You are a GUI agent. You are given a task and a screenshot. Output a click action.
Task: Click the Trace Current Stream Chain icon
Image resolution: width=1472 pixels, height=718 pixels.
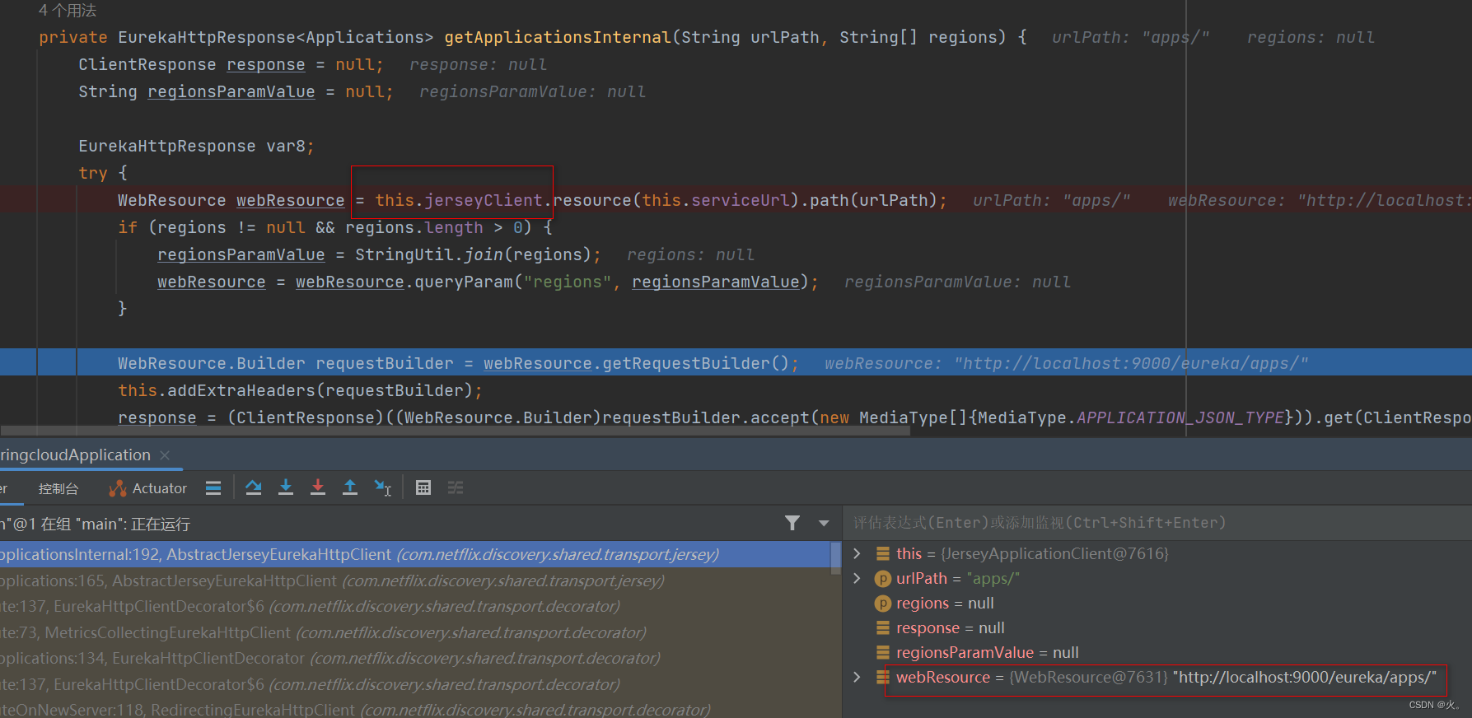pyautogui.click(x=456, y=488)
